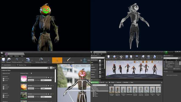181x102 pixels.
Task: Click property matrix grid icon beside search
Action: point(51,68)
